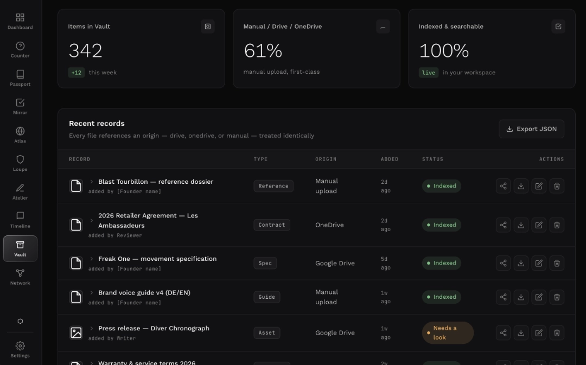The height and width of the screenshot is (365, 586).
Task: Open the Loupe sidebar item
Action: 20,163
